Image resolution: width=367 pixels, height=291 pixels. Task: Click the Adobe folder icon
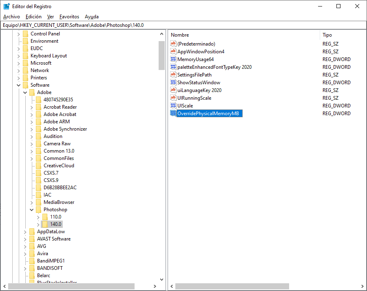32,92
